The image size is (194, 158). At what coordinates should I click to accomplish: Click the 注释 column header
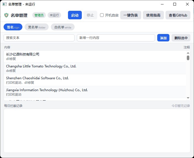[187, 47]
